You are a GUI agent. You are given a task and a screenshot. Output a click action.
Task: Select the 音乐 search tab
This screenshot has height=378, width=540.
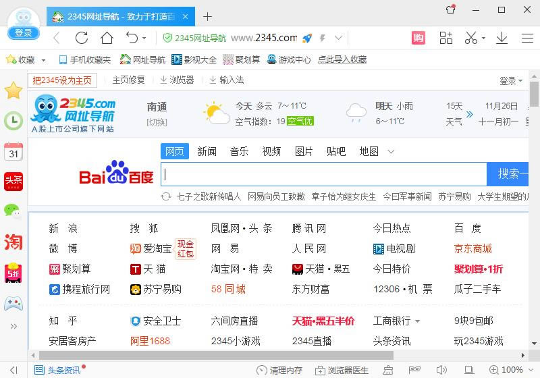pos(240,151)
